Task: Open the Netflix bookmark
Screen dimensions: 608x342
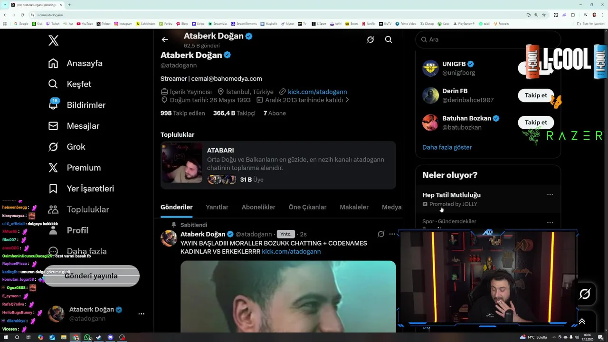Action: click(x=369, y=24)
